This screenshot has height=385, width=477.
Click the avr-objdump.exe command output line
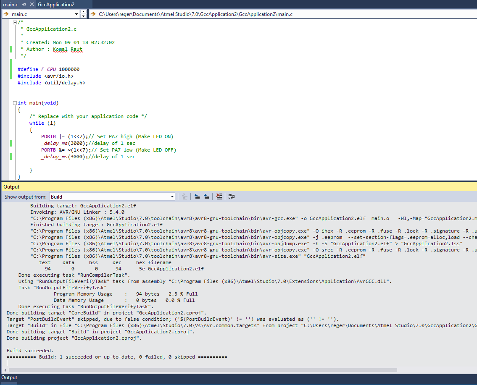pos(246,244)
